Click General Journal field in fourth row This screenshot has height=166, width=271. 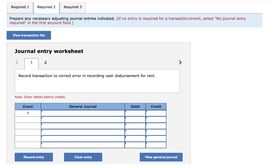83,132
